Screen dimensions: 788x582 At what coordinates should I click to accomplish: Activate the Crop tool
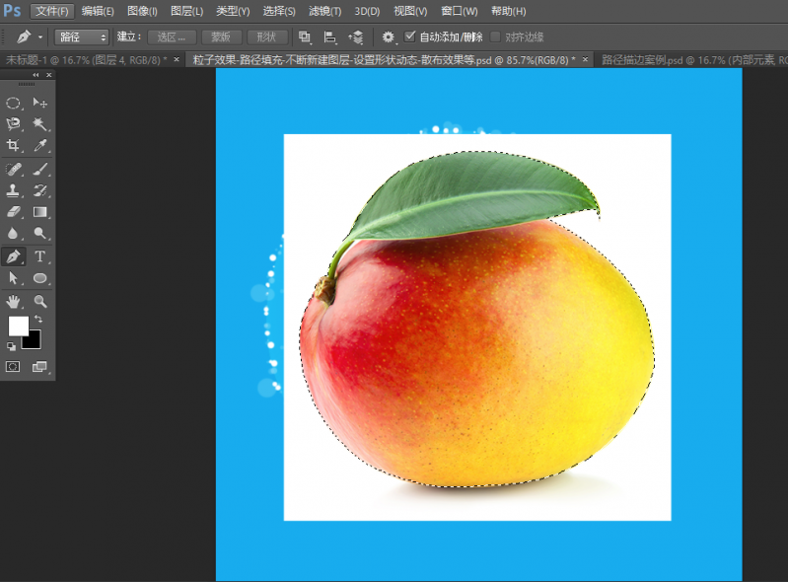pyautogui.click(x=14, y=146)
